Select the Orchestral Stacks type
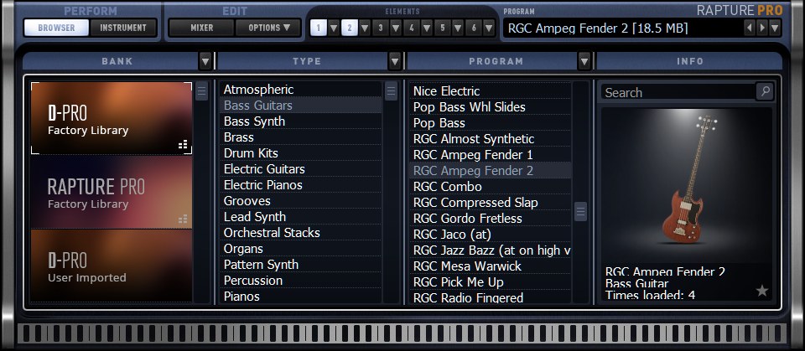The width and height of the screenshot is (805, 351). point(301,232)
